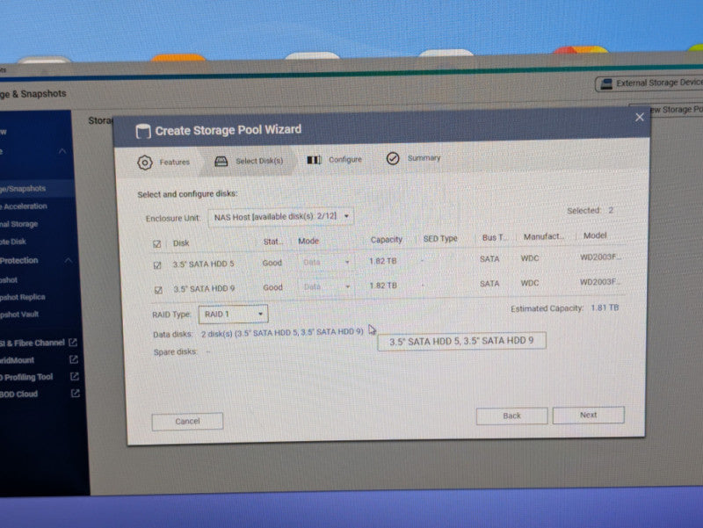Toggle the select-all disks header checkbox
The width and height of the screenshot is (703, 528).
click(157, 244)
